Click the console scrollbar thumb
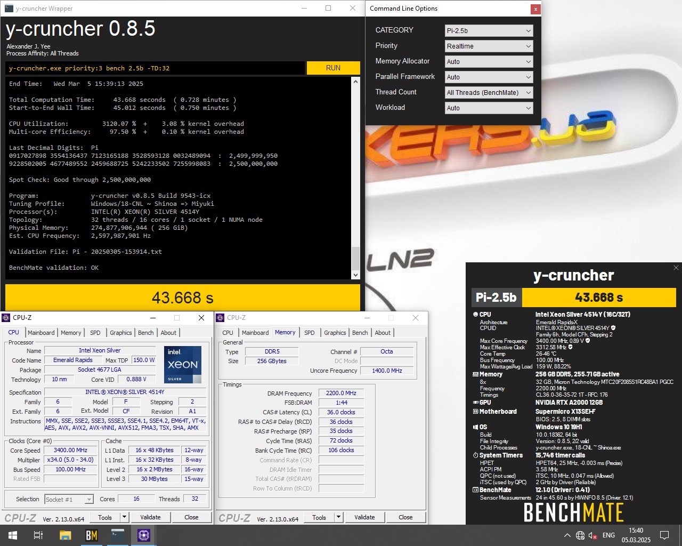Viewport: 682px width, 546px height. tap(356, 259)
